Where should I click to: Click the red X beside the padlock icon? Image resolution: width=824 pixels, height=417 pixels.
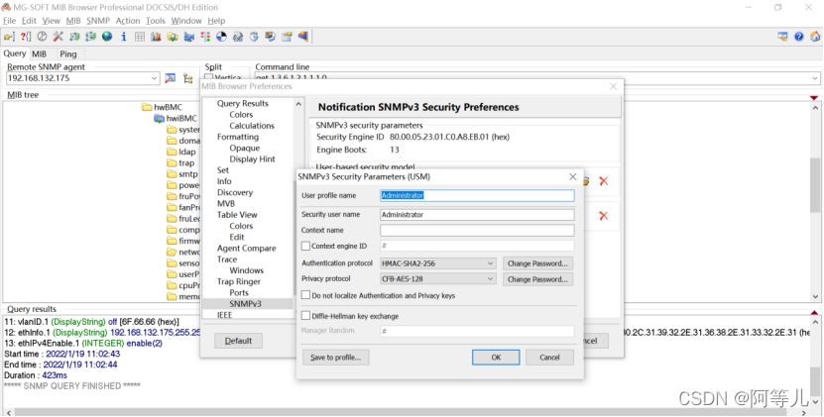click(603, 181)
